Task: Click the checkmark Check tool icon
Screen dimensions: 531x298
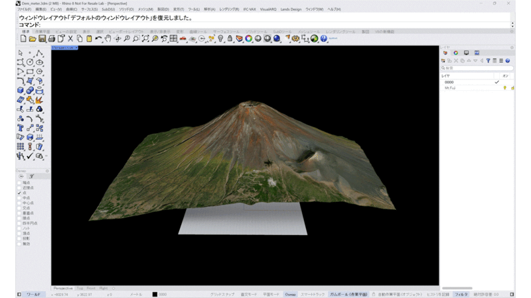Action: click(x=30, y=156)
